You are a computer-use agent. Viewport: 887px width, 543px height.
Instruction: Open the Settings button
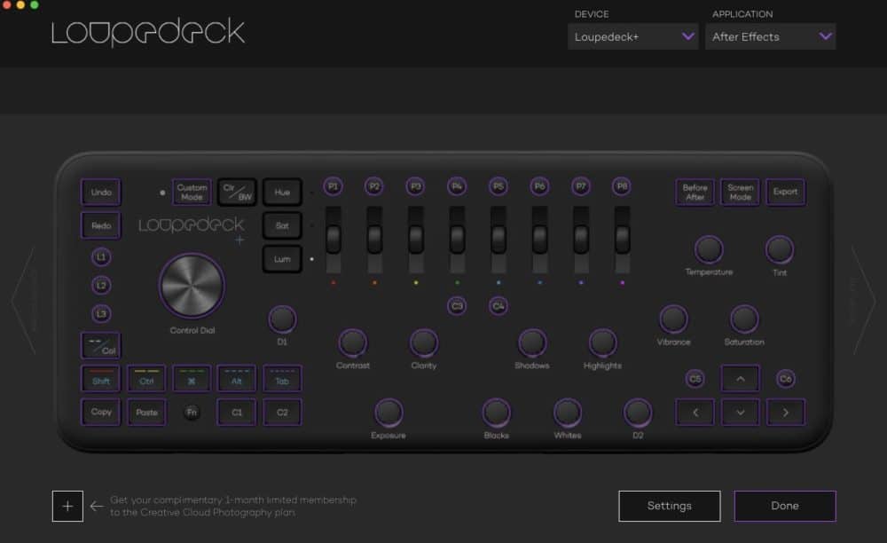coord(669,506)
